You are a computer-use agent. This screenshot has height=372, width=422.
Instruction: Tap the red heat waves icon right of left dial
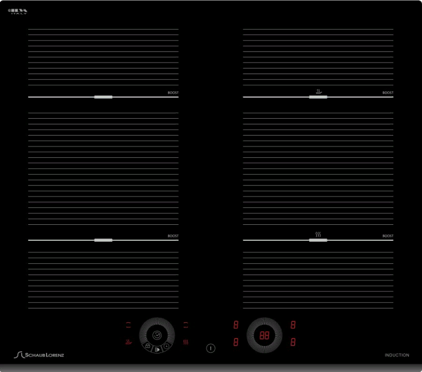coord(186,343)
